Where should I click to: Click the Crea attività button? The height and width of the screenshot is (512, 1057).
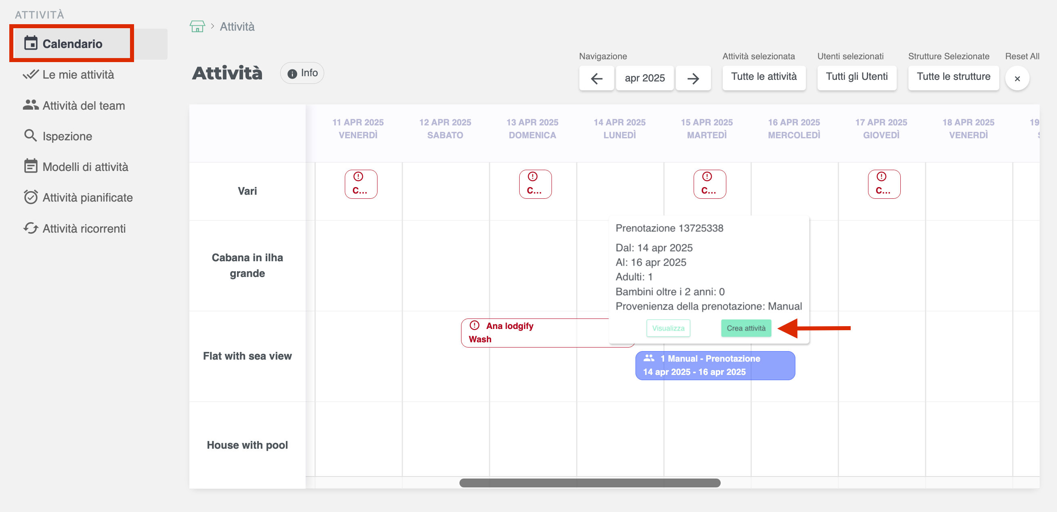[x=746, y=328]
